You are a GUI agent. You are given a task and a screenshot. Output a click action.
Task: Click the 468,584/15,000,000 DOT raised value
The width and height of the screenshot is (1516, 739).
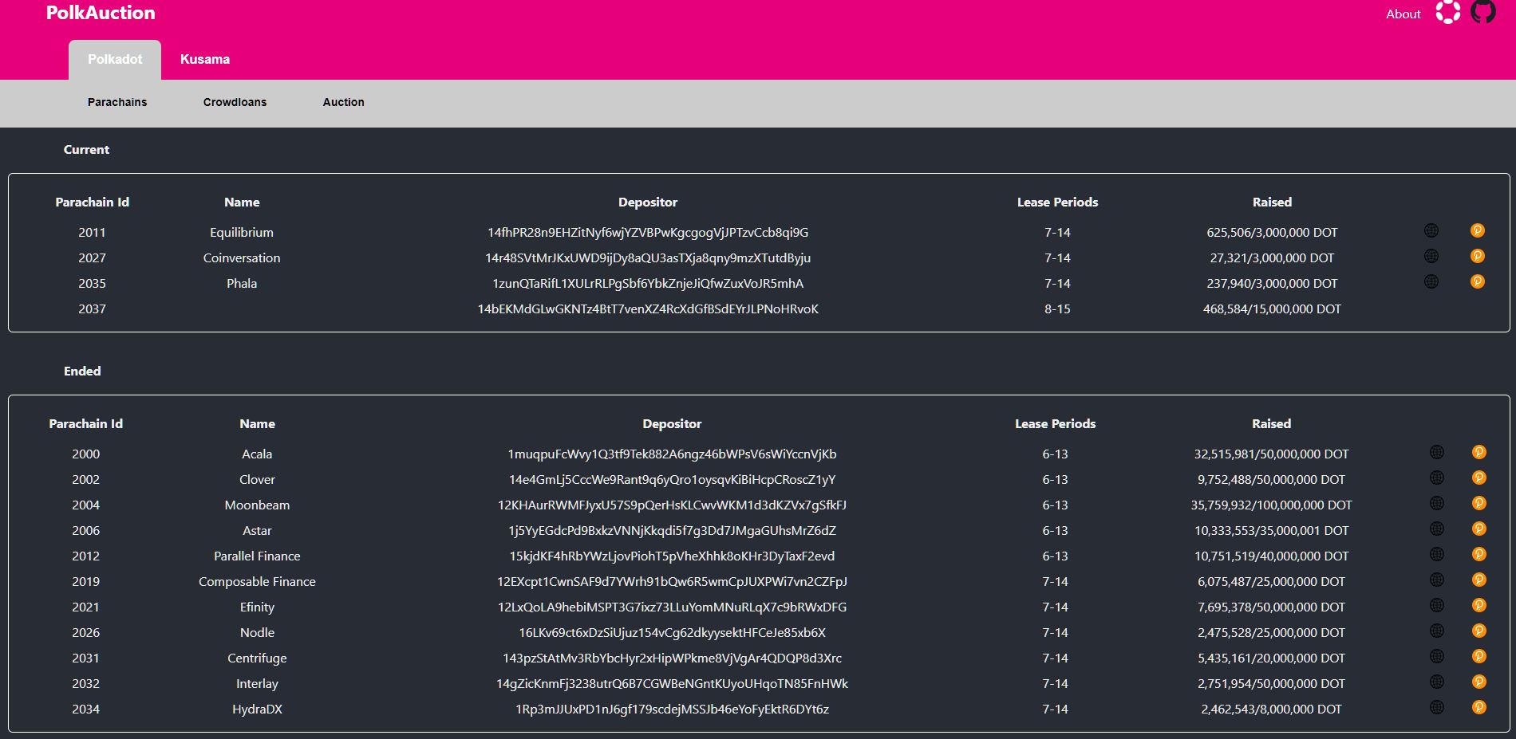click(x=1272, y=309)
